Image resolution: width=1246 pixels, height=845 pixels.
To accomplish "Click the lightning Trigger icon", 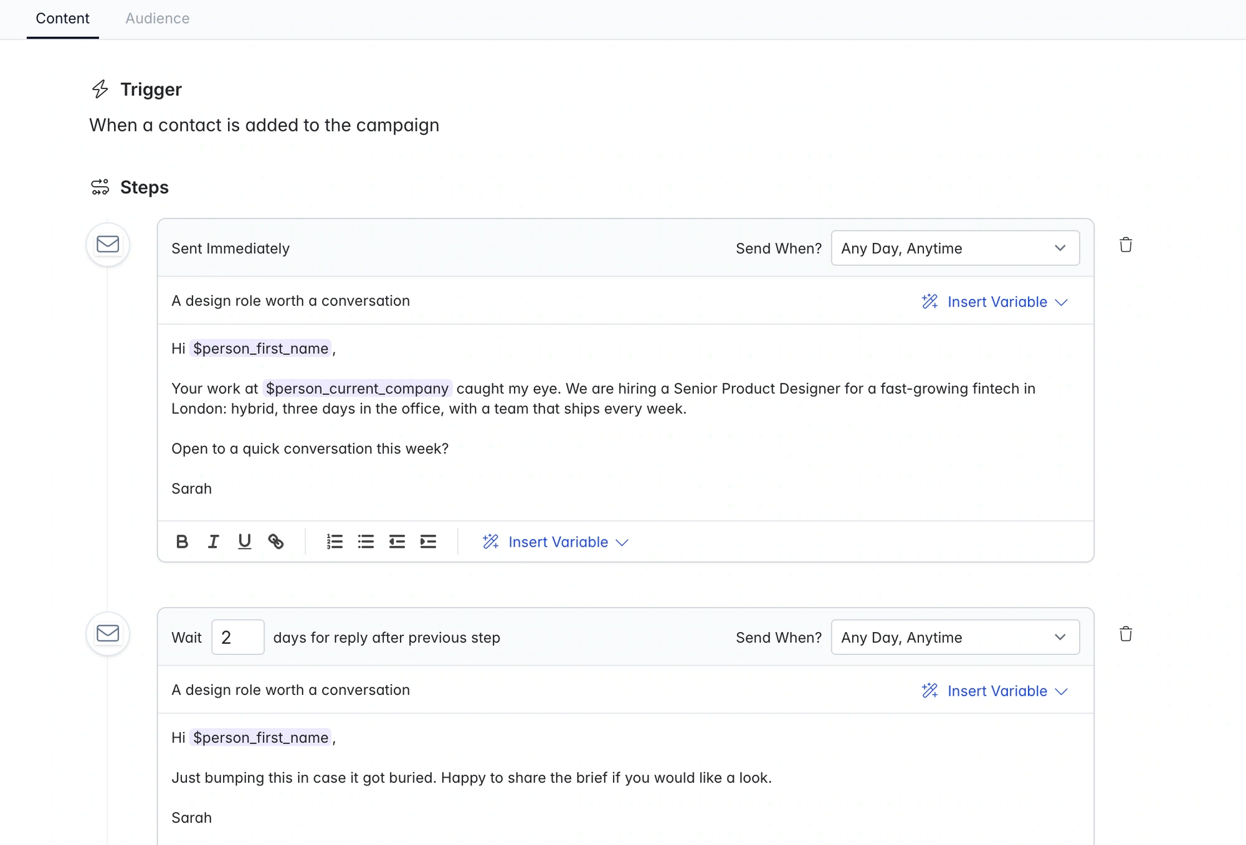I will click(100, 89).
